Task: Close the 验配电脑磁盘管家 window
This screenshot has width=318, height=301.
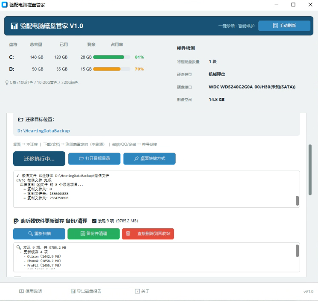Action: 310,5
